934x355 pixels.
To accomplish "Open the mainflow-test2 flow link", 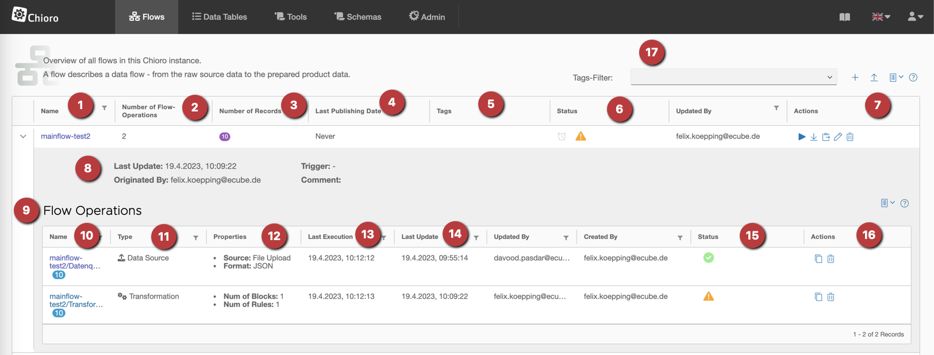I will pos(66,136).
